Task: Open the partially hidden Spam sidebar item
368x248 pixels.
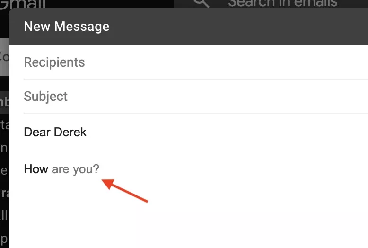Action: point(4,238)
